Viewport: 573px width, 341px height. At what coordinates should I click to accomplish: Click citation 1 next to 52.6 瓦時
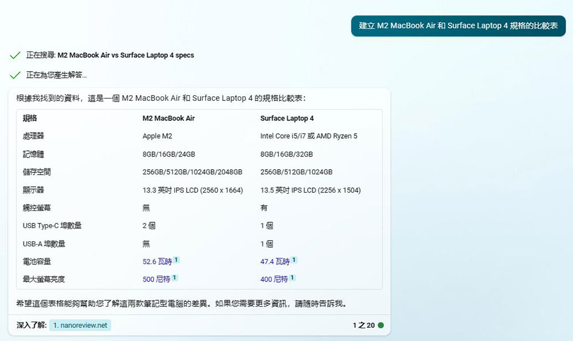(176, 260)
